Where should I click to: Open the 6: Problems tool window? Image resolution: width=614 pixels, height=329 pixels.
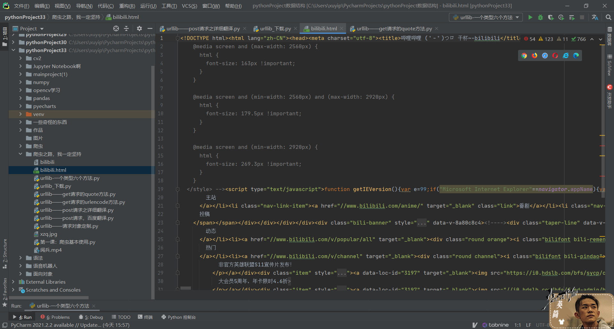point(55,317)
